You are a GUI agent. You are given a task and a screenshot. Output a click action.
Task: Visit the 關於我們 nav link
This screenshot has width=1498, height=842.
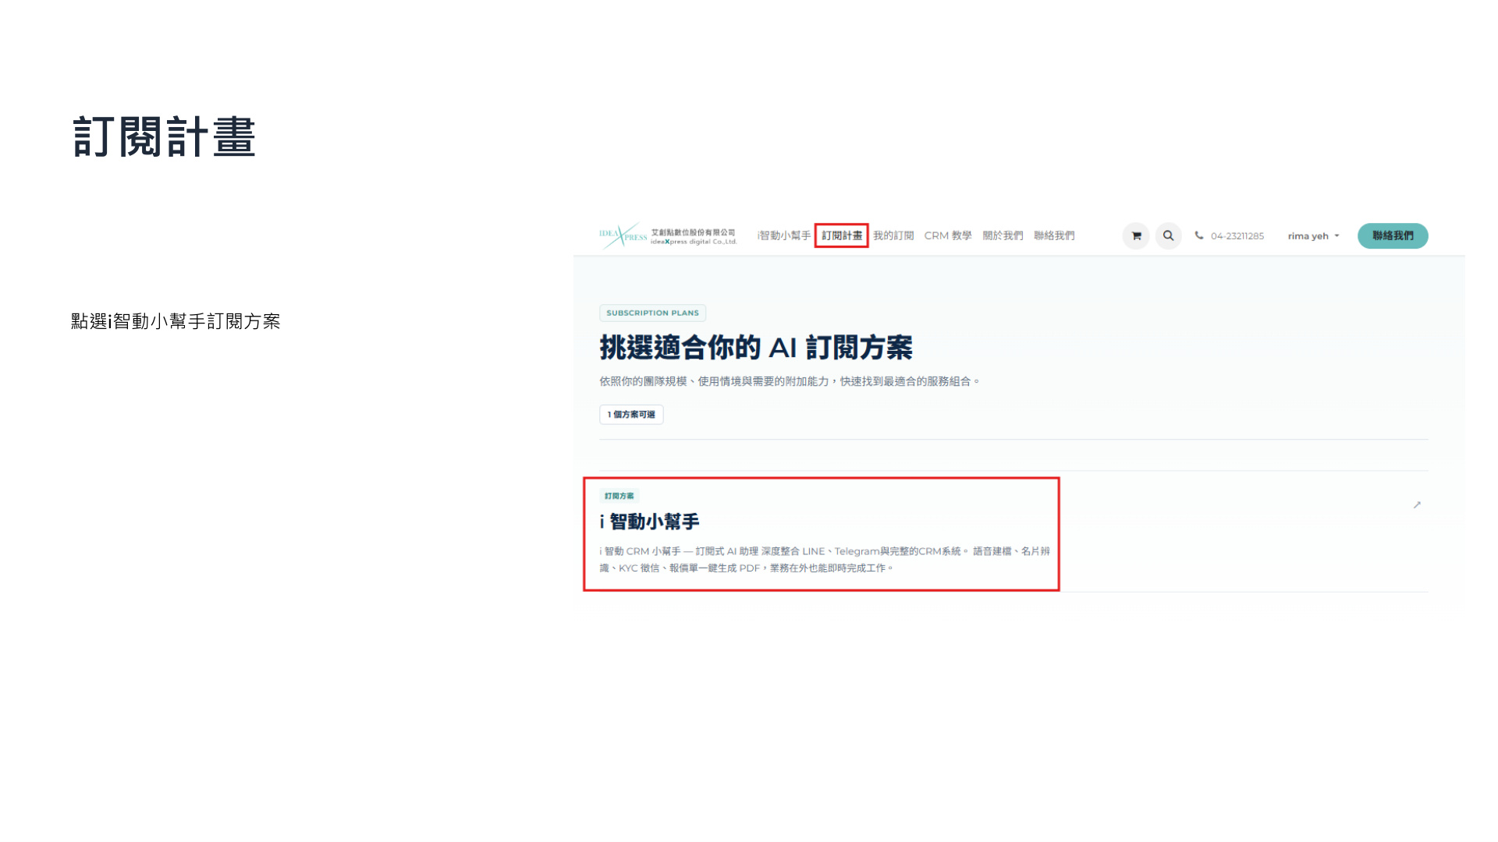coord(1003,235)
